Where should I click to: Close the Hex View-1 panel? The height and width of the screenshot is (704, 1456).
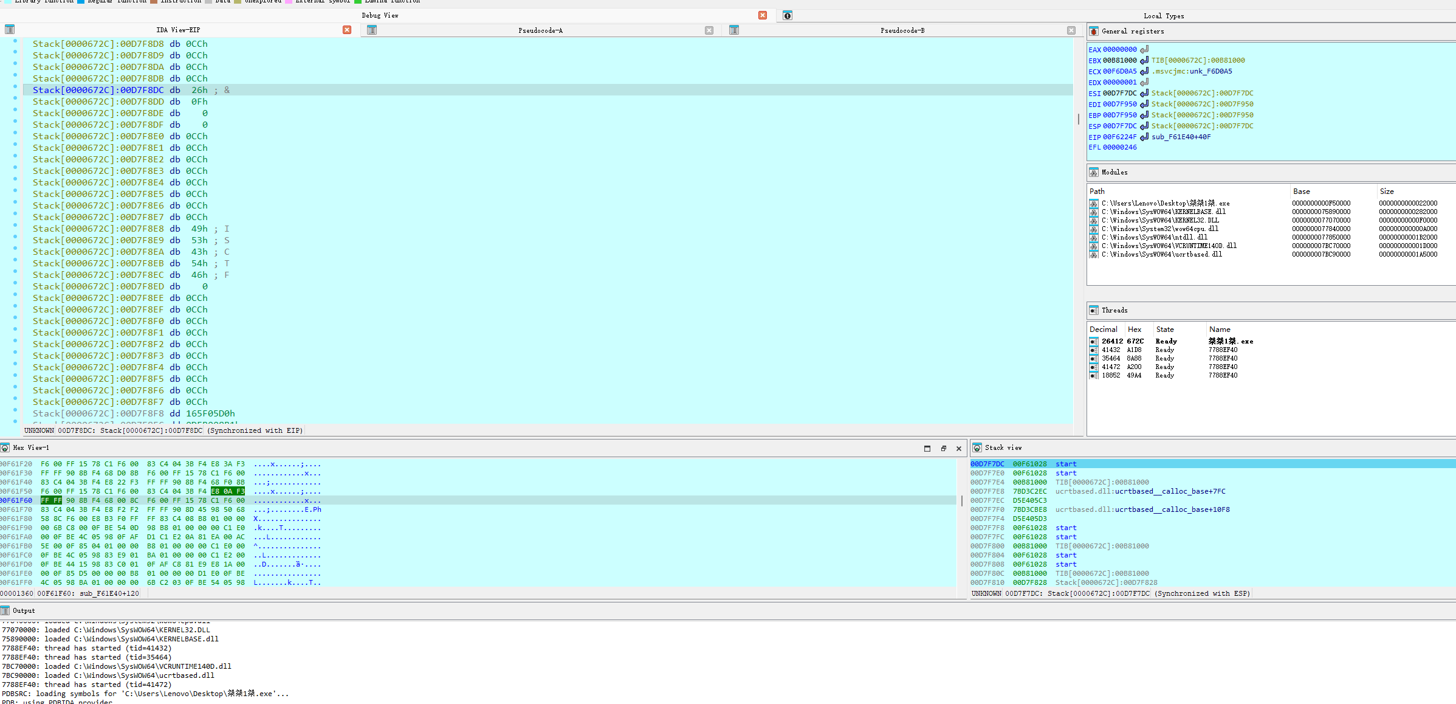click(959, 449)
